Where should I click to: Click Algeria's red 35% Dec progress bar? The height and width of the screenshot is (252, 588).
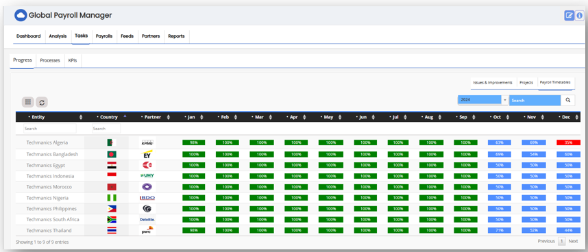pyautogui.click(x=569, y=142)
